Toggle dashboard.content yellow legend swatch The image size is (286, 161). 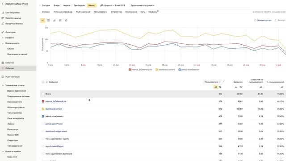point(156,70)
